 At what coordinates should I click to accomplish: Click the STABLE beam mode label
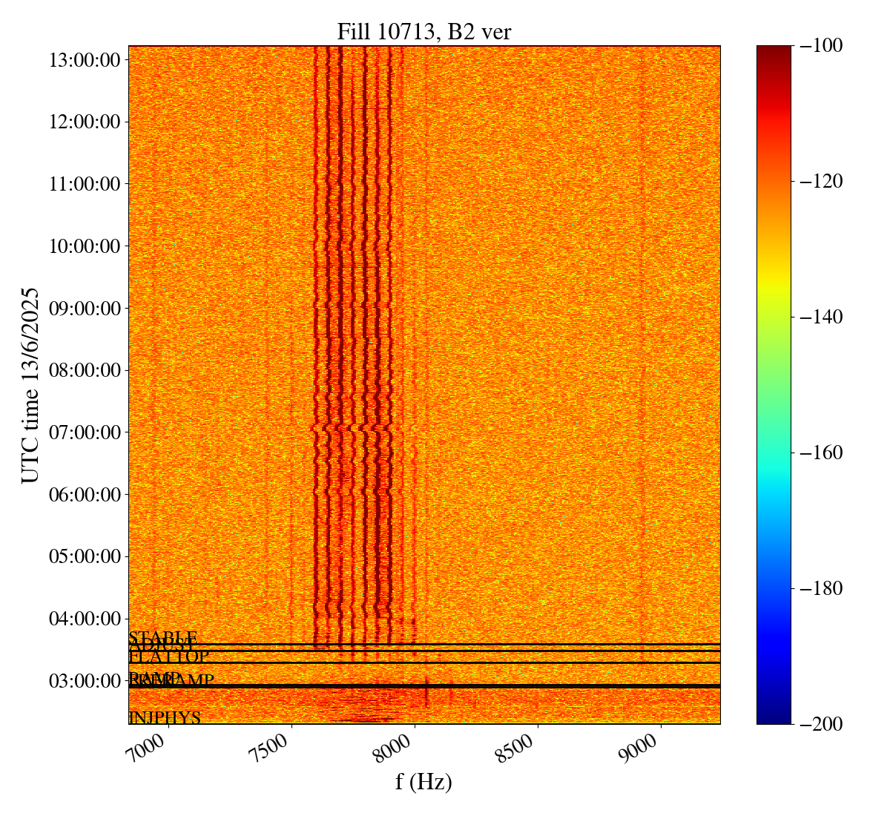coord(162,637)
